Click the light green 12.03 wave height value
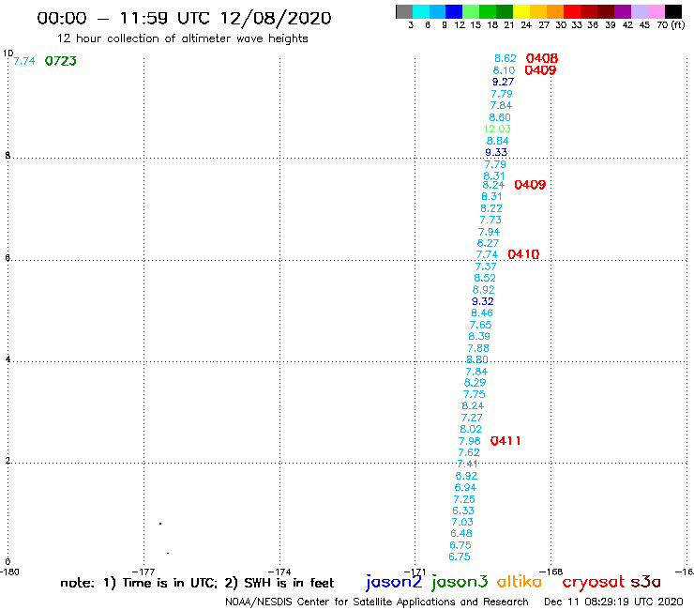The width and height of the screenshot is (694, 610). point(497,129)
